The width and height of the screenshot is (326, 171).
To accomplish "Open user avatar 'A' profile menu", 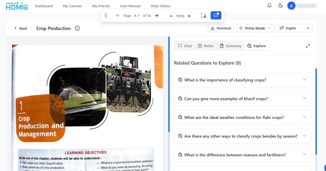I will (x=291, y=6).
